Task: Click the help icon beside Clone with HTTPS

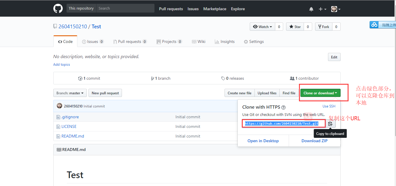Action: coord(283,107)
